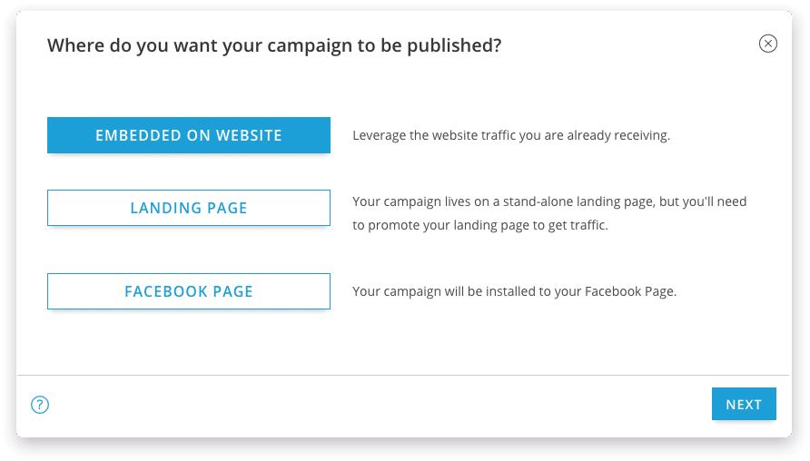
Task: Click the outlined Landing Page button
Action: (189, 208)
